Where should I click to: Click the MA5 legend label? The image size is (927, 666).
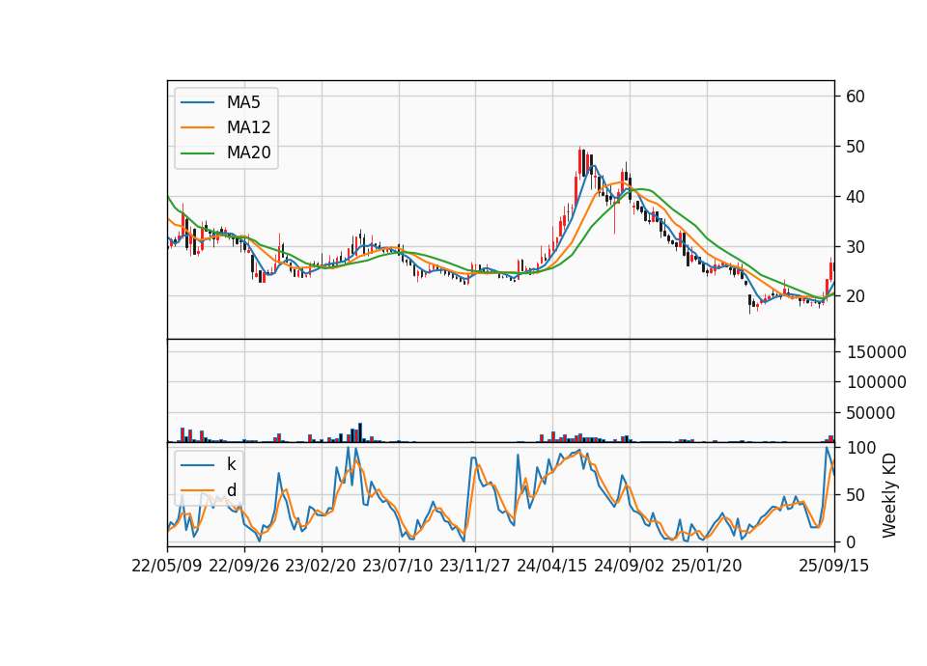243,102
